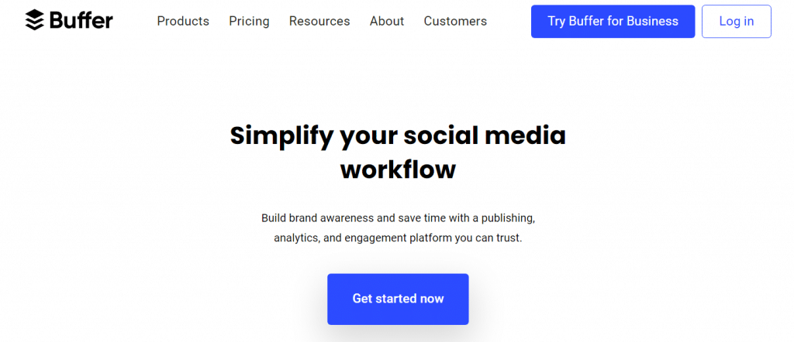
Task: Click the Log in button
Action: coord(736,21)
